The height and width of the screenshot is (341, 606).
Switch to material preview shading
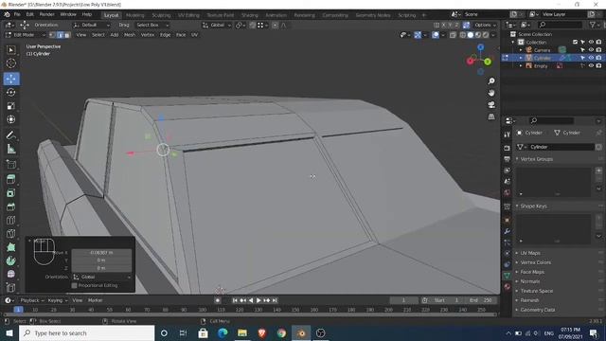point(478,35)
